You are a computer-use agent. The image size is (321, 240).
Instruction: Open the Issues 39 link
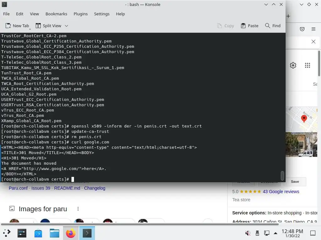[41, 188]
